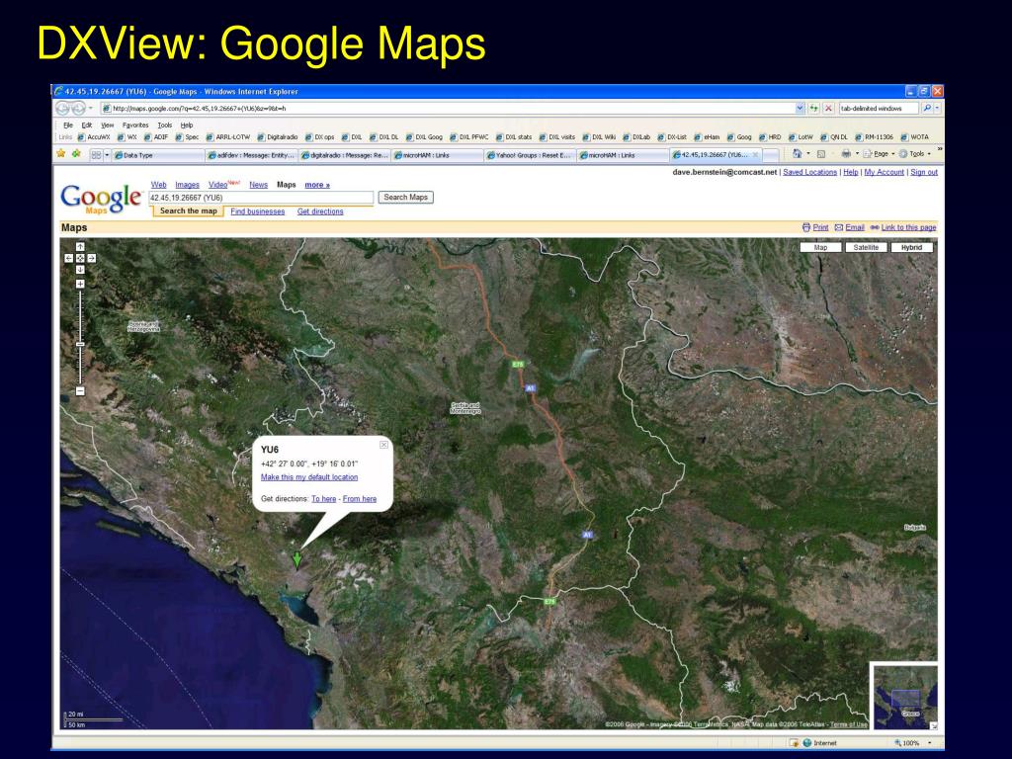The image size is (1012, 759).
Task: Pan the map left with the arrow
Action: [68, 258]
